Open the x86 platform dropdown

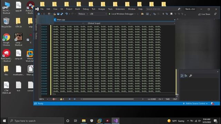pos(98,14)
